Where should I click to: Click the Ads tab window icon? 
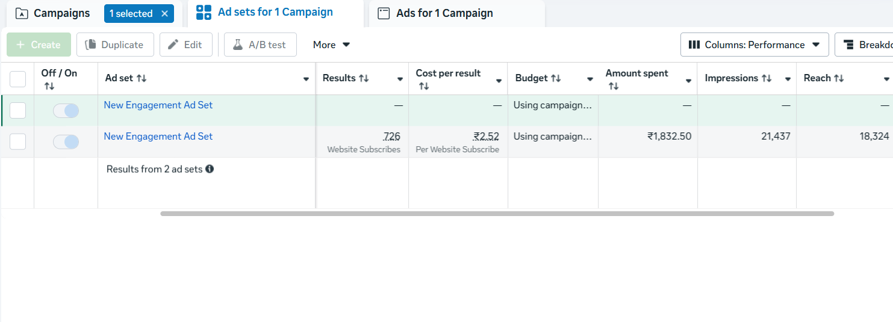pyautogui.click(x=384, y=13)
